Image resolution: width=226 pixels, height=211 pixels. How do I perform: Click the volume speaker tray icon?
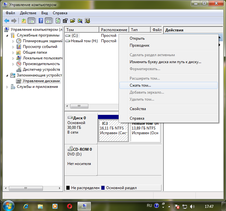point(192,207)
